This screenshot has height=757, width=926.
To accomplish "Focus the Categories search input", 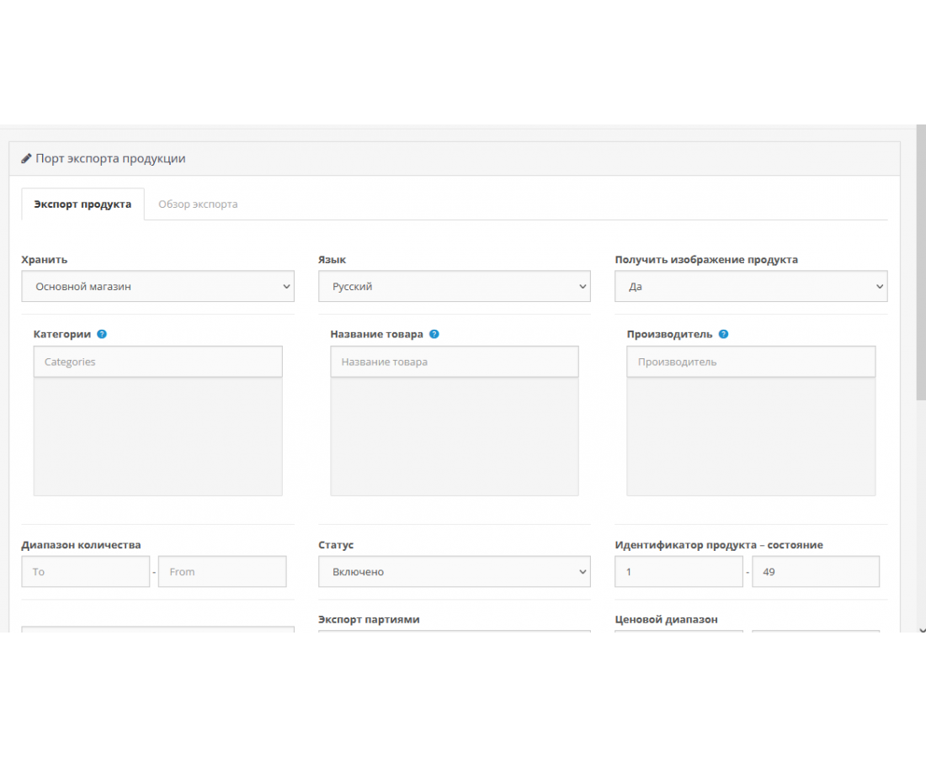I will click(x=157, y=363).
